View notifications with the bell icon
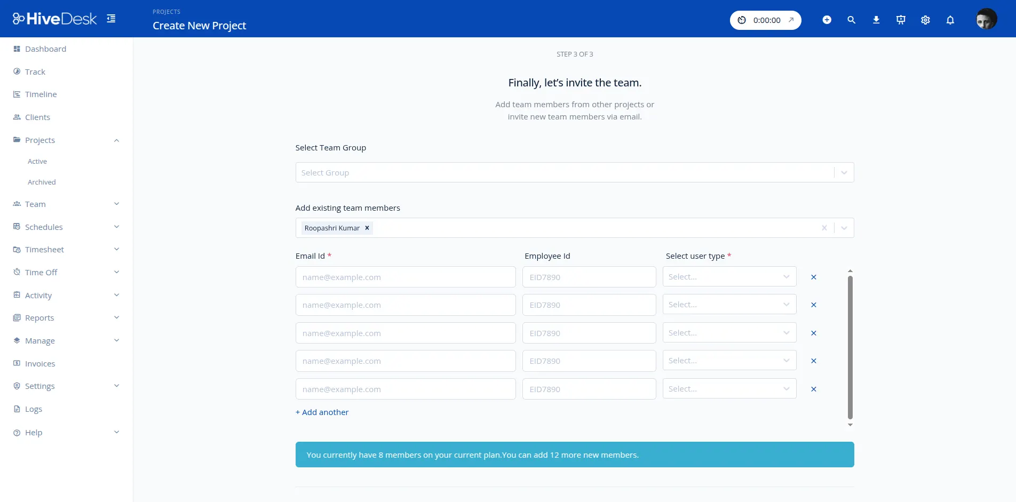1016x502 pixels. pyautogui.click(x=950, y=20)
